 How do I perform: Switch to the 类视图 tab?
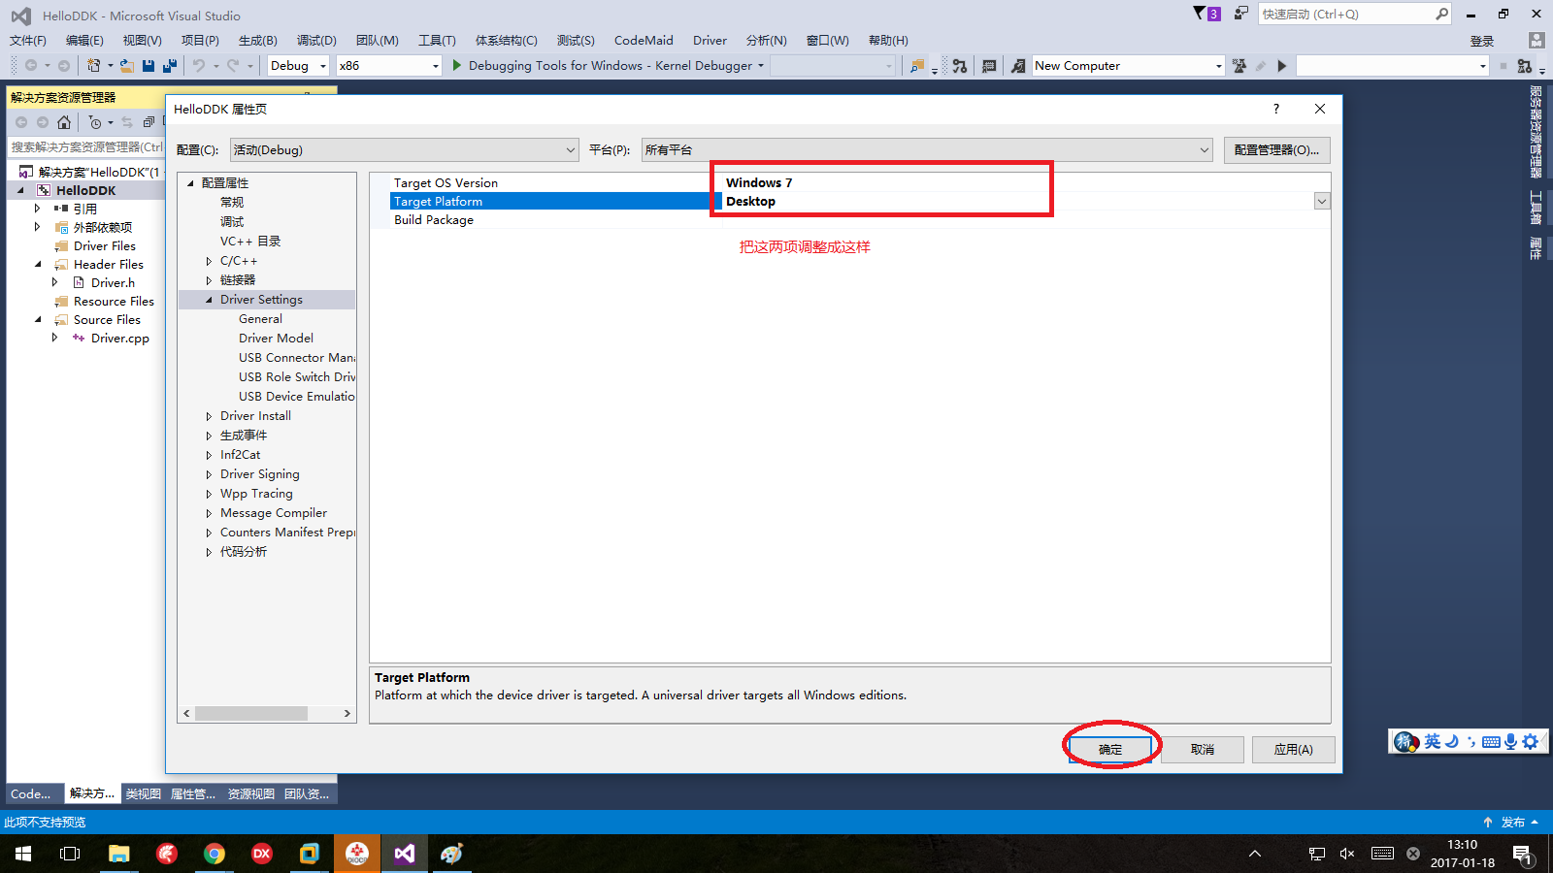pos(143,793)
